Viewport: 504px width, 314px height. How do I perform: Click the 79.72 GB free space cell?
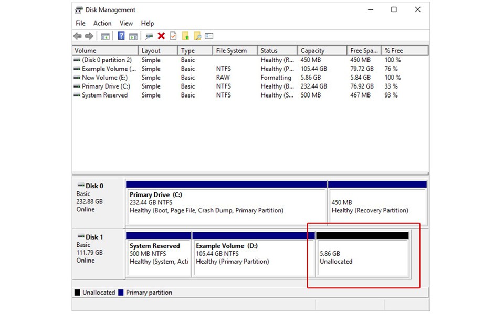(x=362, y=69)
